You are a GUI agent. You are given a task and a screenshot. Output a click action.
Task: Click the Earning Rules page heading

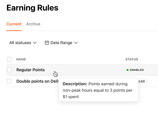click(x=32, y=8)
